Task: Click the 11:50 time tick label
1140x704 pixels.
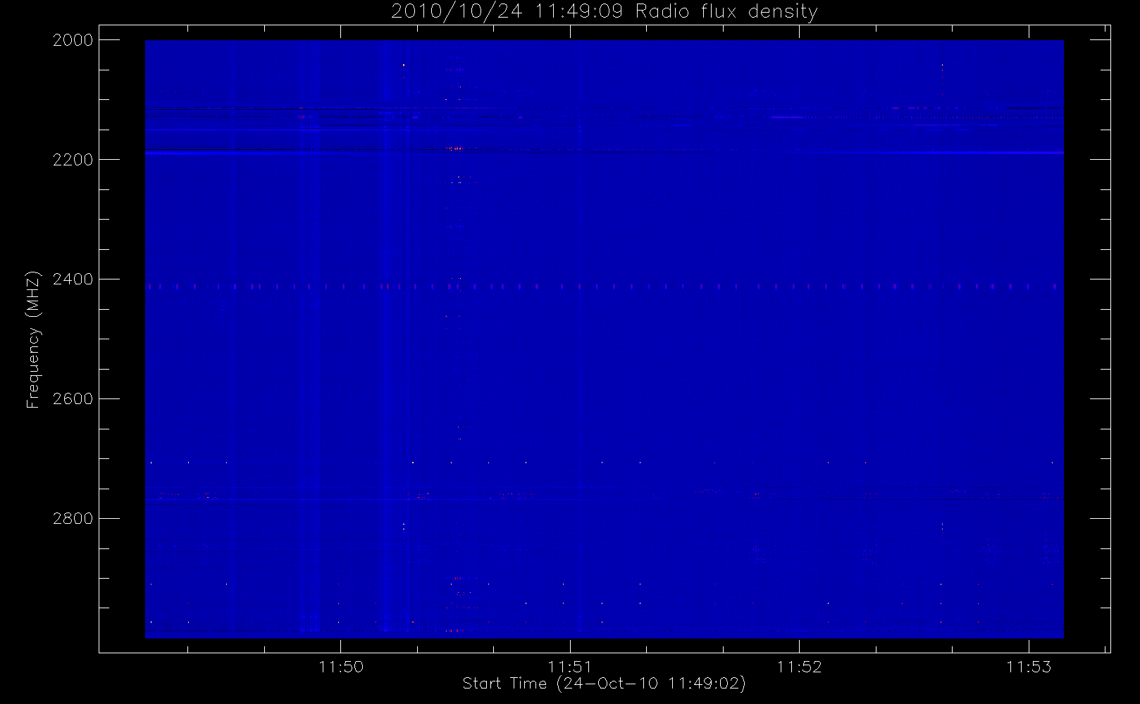Action: click(341, 667)
